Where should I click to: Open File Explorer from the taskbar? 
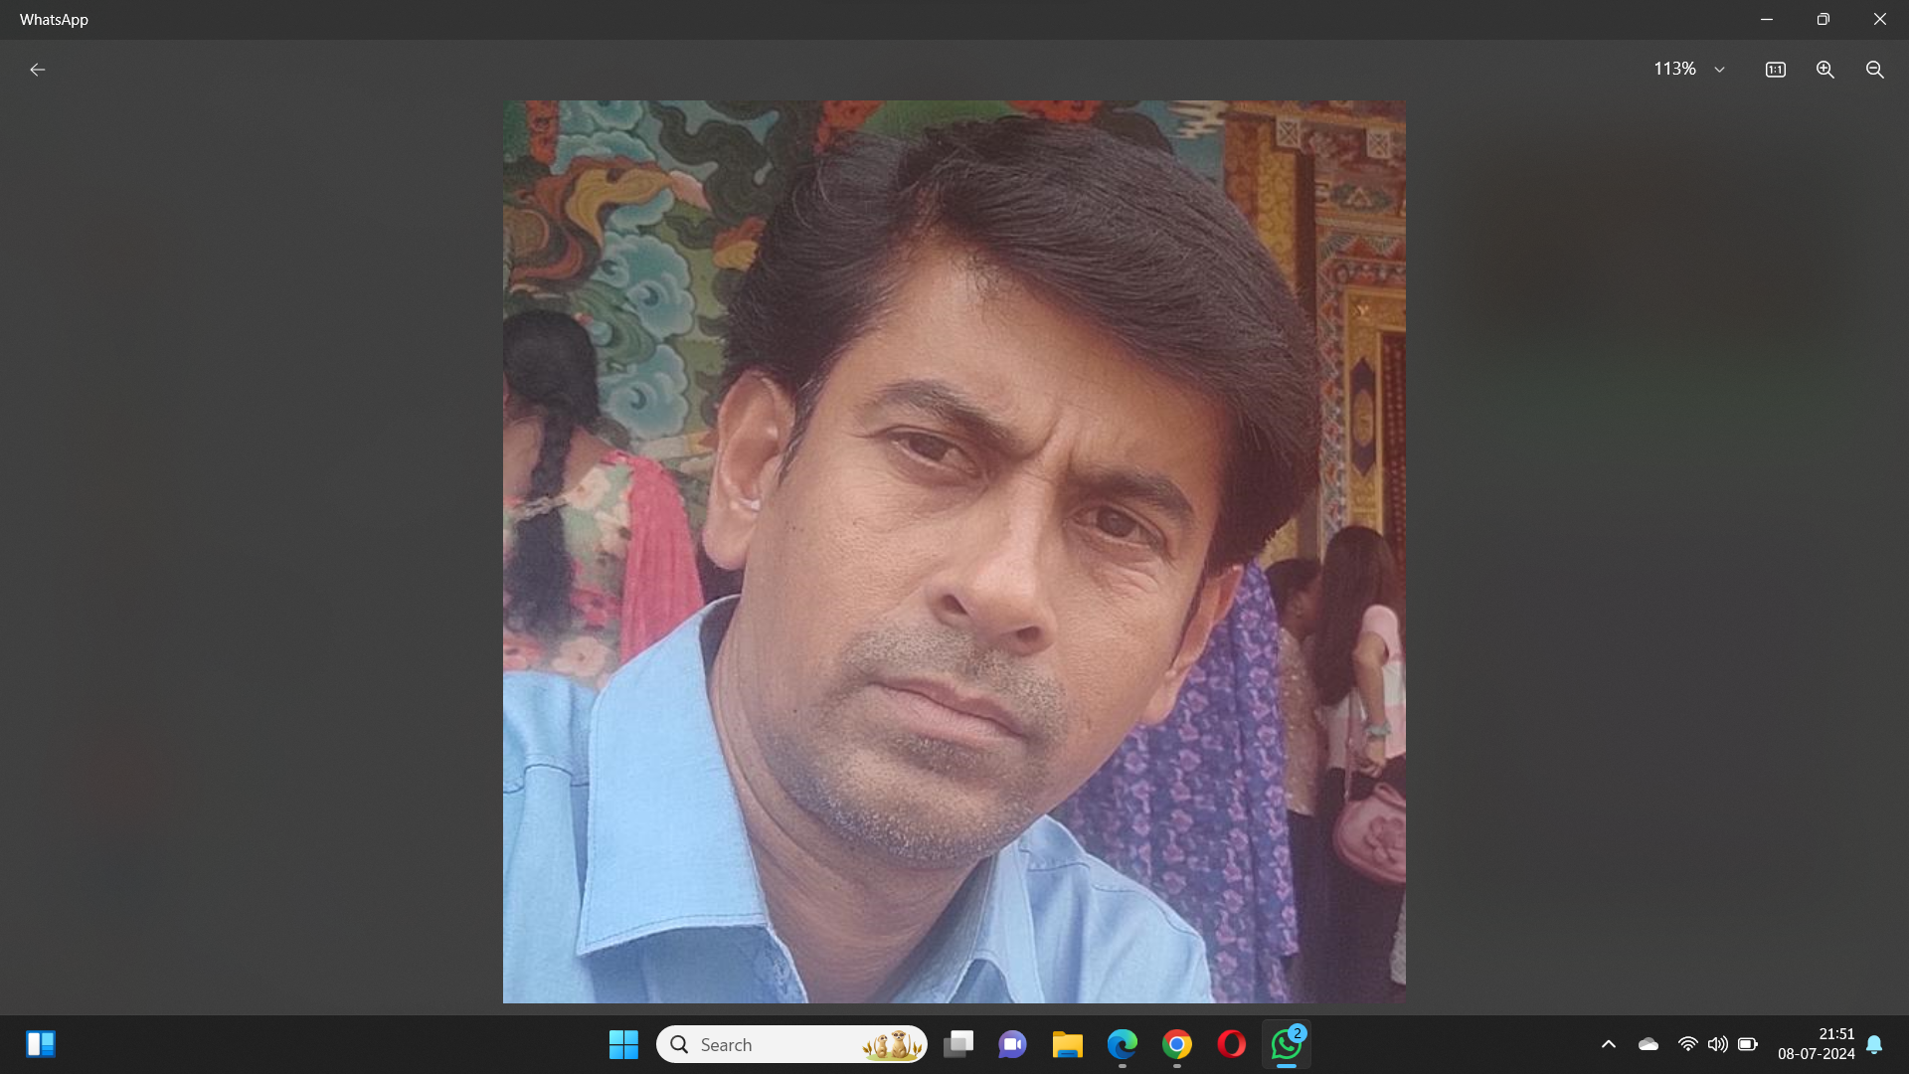[x=1068, y=1044]
